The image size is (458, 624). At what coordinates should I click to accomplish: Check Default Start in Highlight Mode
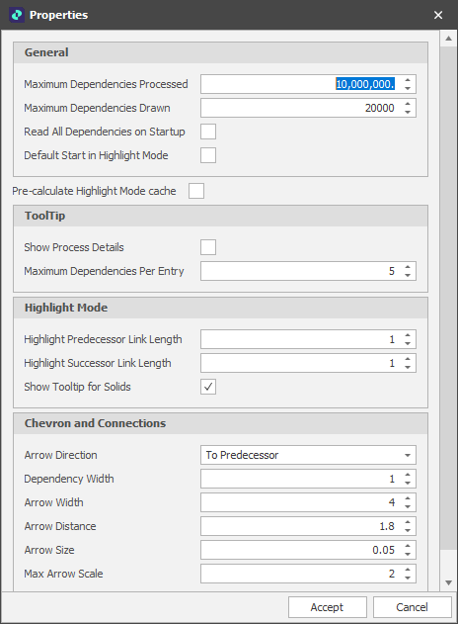click(x=208, y=155)
